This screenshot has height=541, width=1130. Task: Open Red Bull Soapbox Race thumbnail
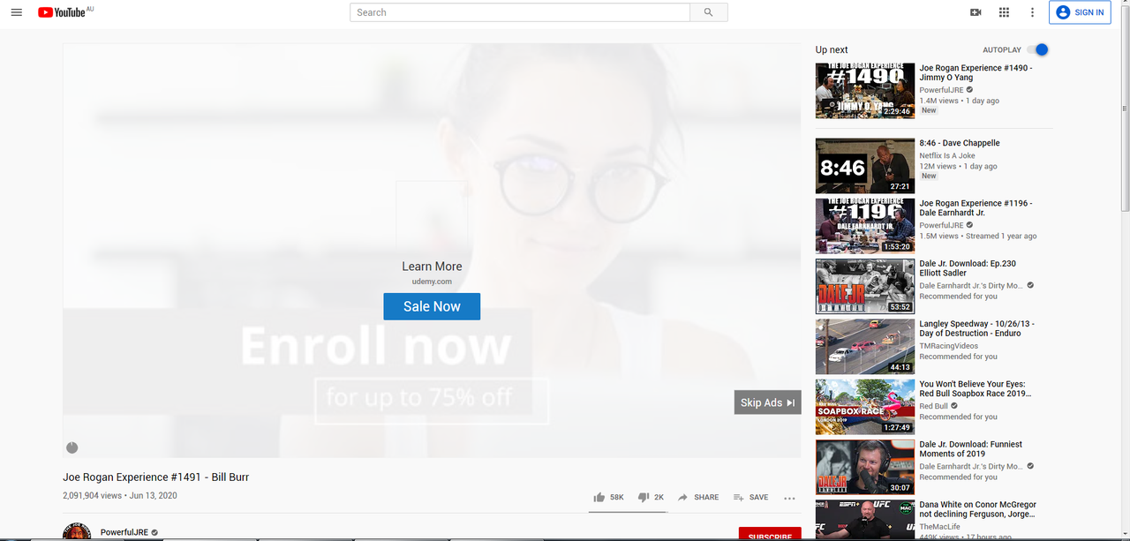[864, 406]
